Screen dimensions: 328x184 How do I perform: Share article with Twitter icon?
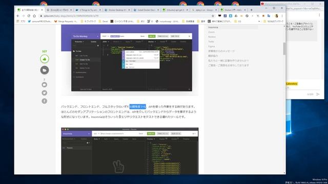45,93
